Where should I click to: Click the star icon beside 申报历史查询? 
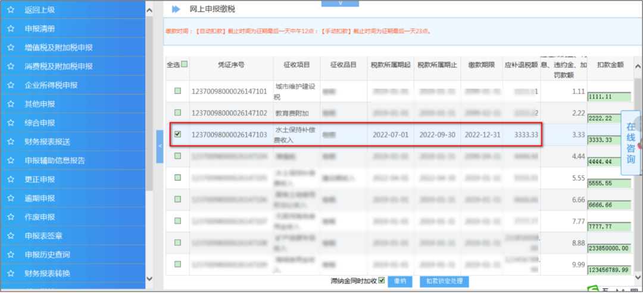coord(11,254)
